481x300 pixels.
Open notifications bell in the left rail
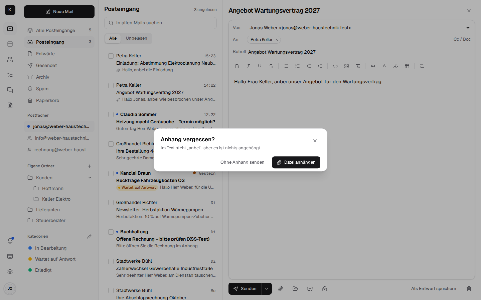10,241
